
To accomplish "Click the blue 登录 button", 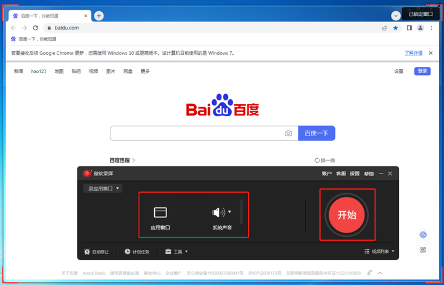I will point(422,71).
